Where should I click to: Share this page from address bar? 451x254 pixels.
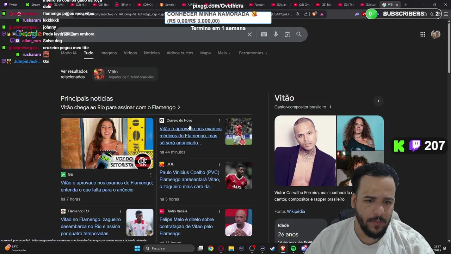click(305, 14)
